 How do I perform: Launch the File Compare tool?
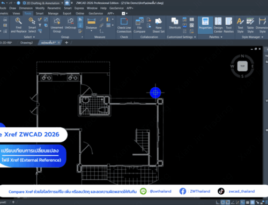tap(139, 25)
